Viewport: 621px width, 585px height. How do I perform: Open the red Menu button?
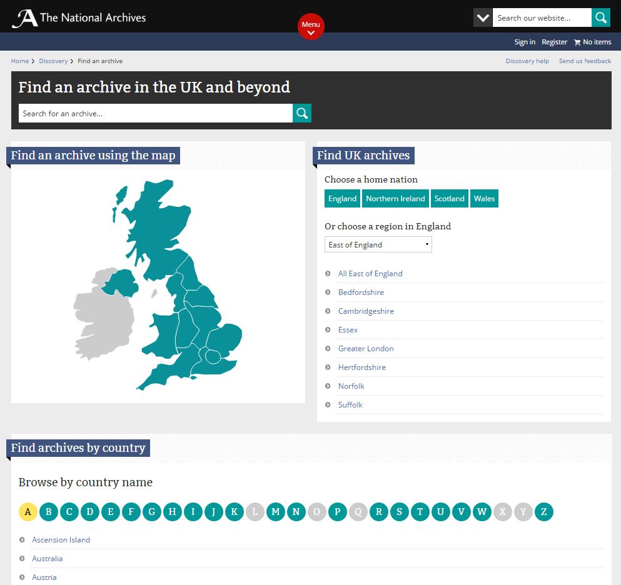[311, 27]
